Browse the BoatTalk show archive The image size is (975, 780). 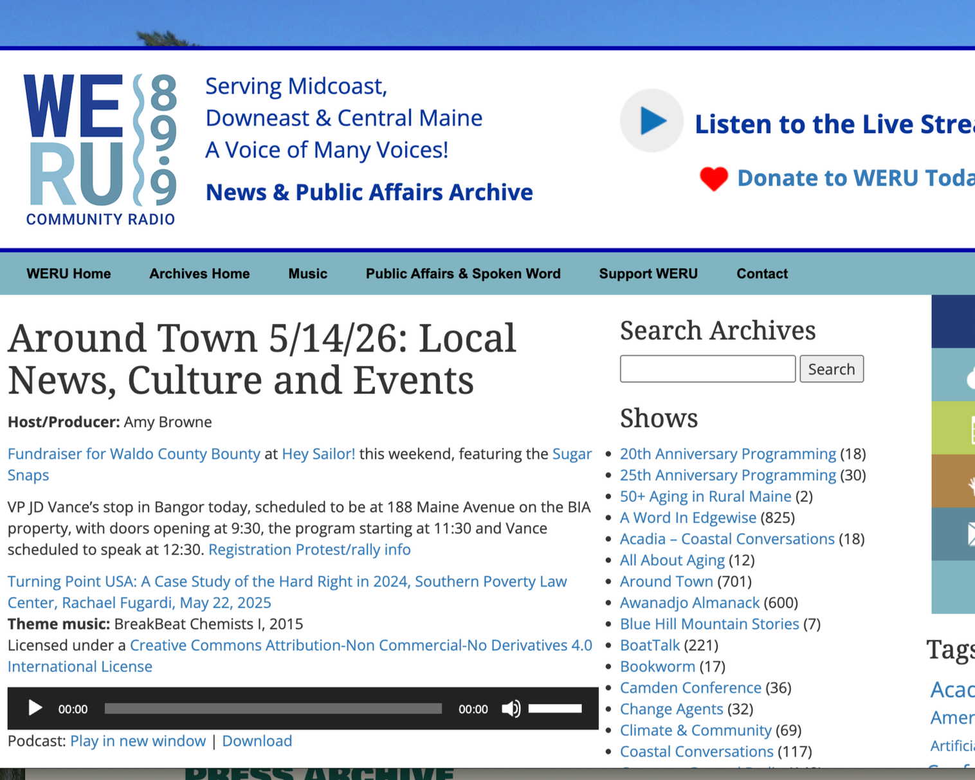[650, 645]
